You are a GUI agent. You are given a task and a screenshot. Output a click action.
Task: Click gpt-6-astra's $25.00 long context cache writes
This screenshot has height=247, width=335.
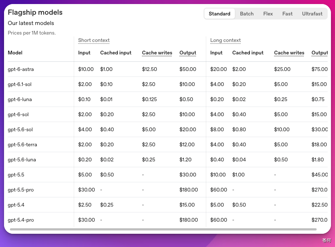tap(282, 69)
